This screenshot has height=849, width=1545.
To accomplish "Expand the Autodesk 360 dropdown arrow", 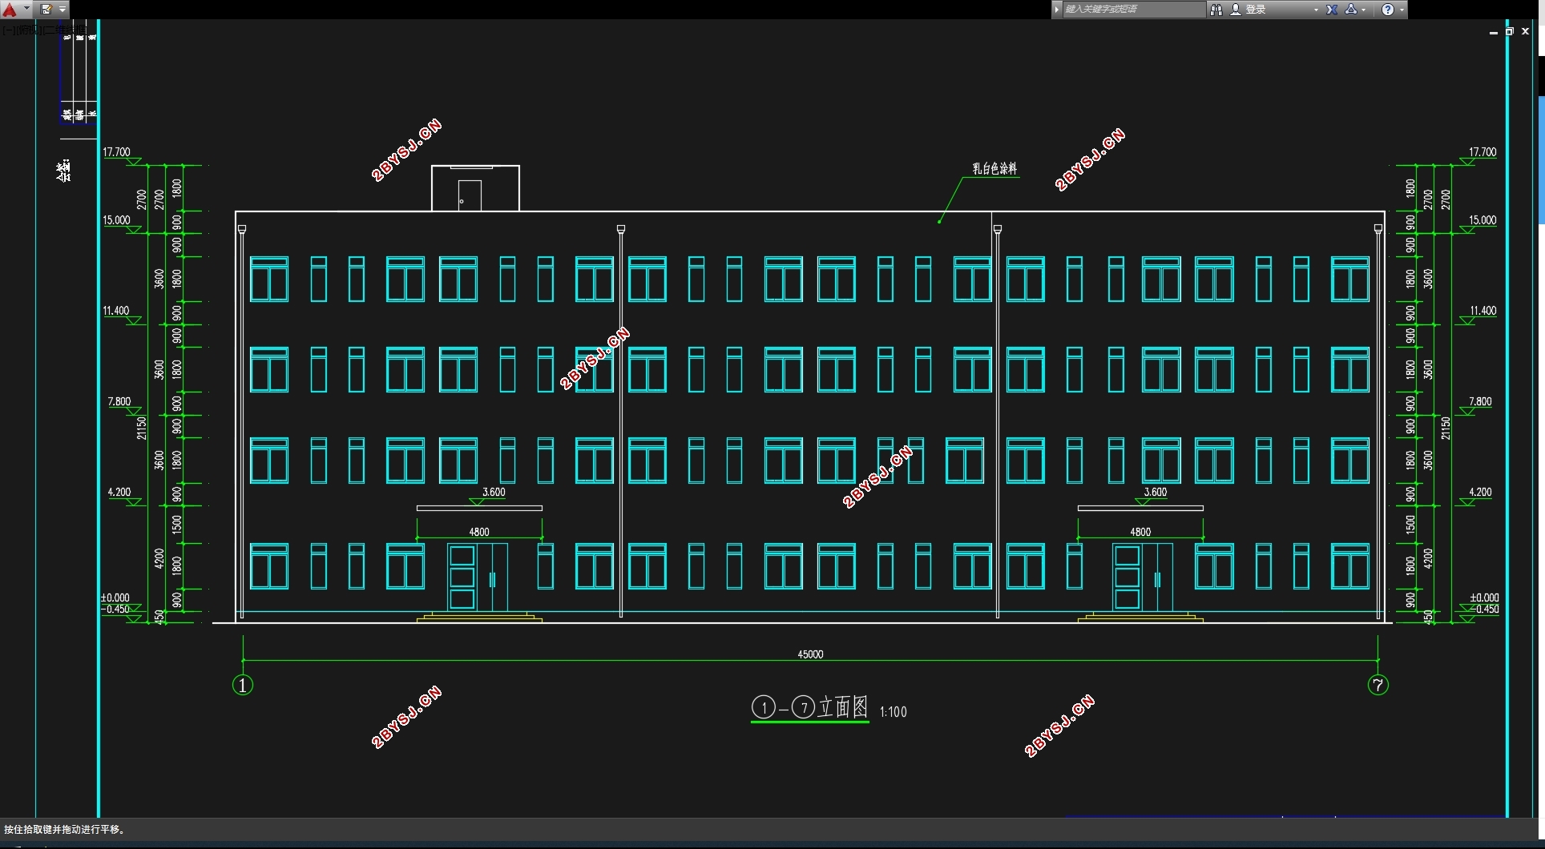I will click(1363, 10).
